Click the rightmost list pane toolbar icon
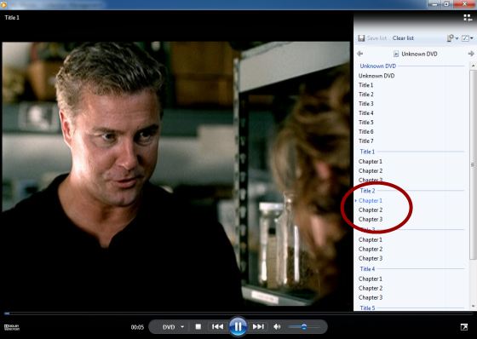 coord(465,38)
